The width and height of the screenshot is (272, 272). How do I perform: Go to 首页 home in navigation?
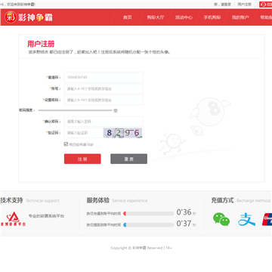pos(128,17)
